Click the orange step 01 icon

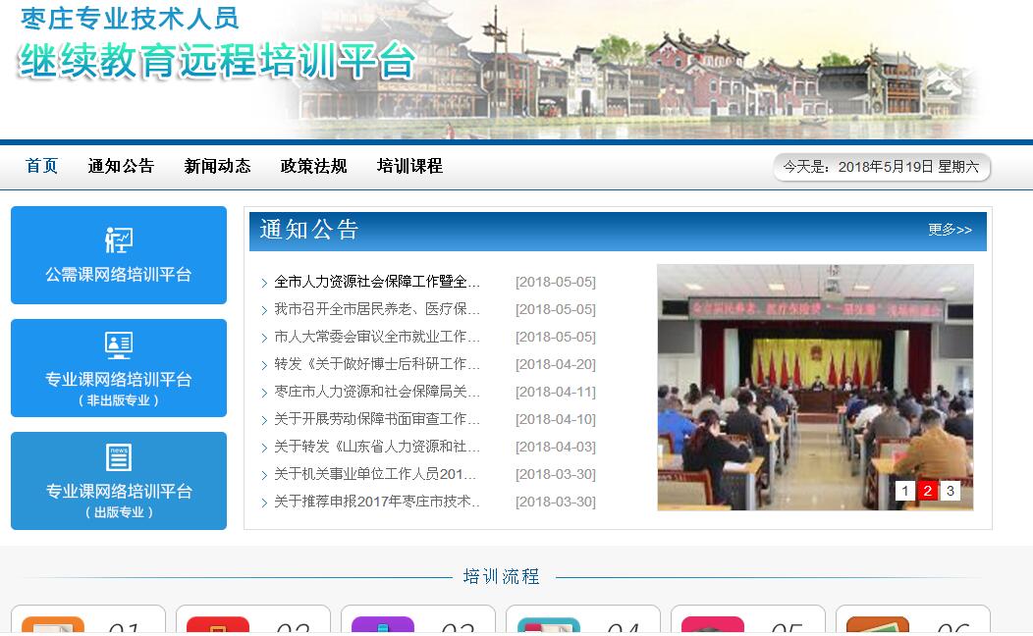(53, 627)
